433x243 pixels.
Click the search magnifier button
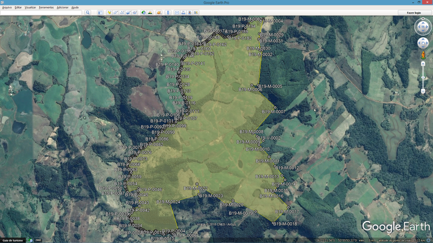[88, 13]
